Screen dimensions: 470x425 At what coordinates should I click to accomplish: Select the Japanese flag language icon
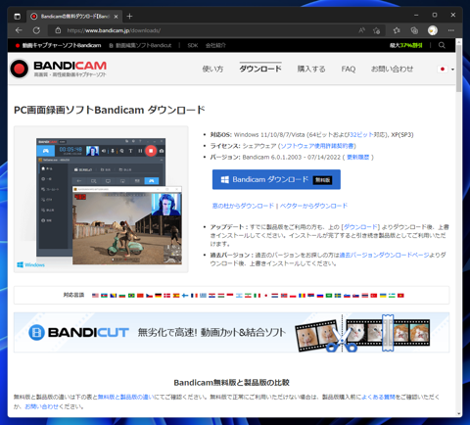443,69
